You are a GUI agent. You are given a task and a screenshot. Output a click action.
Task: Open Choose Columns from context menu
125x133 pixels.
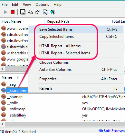pos(76,62)
